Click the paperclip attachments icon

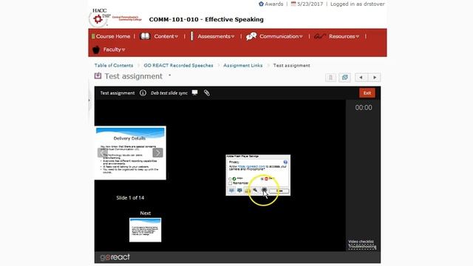coord(207,93)
